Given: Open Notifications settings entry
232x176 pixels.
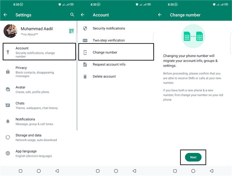Looking at the screenshot, I should pyautogui.click(x=38, y=121).
